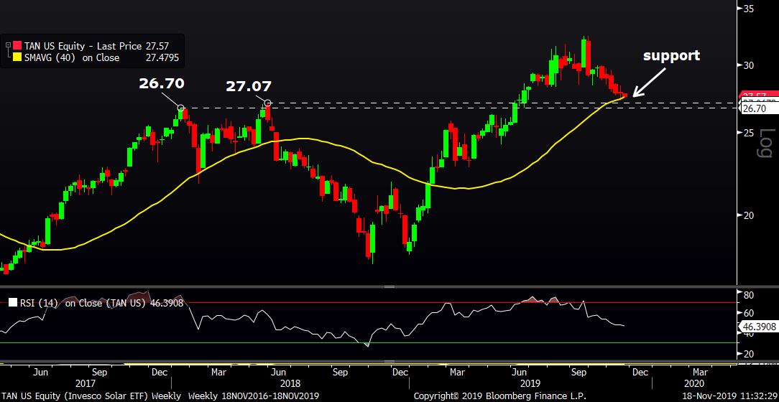Toggle the Log scale label
The image size is (779, 402).
click(x=767, y=144)
